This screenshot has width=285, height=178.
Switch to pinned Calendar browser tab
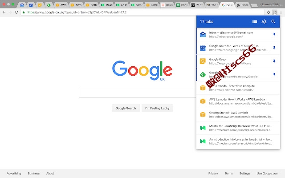(x=31, y=5)
